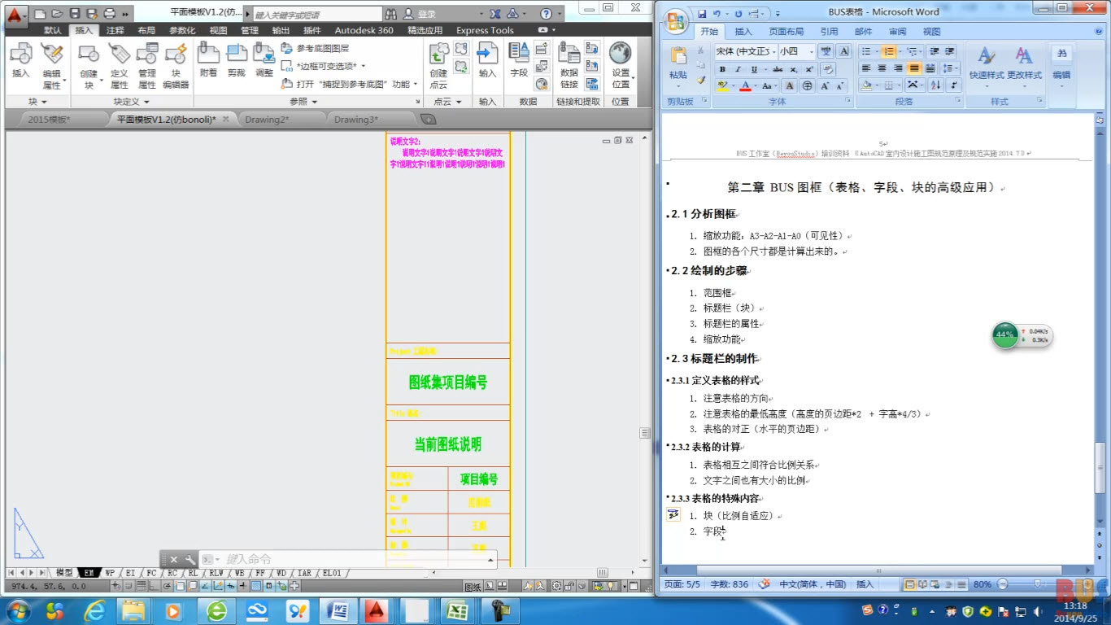Center-align text in Word paragraph group
Image resolution: width=1111 pixels, height=625 pixels.
pos(882,68)
